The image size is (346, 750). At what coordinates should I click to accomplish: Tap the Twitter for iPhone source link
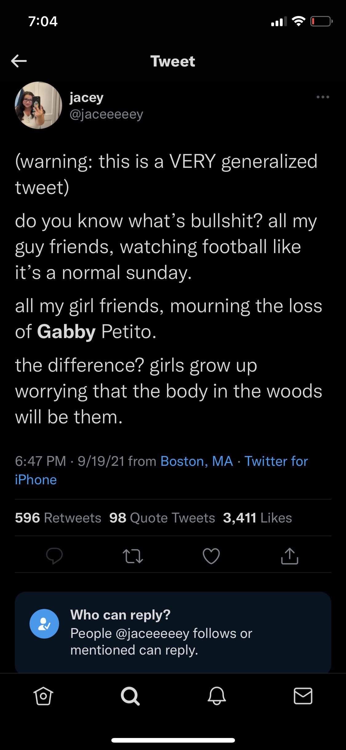(x=276, y=461)
